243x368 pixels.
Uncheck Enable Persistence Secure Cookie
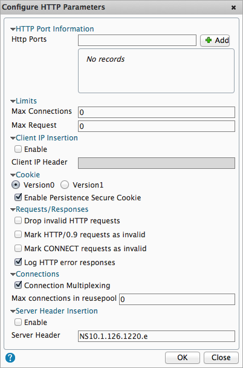[18, 197]
